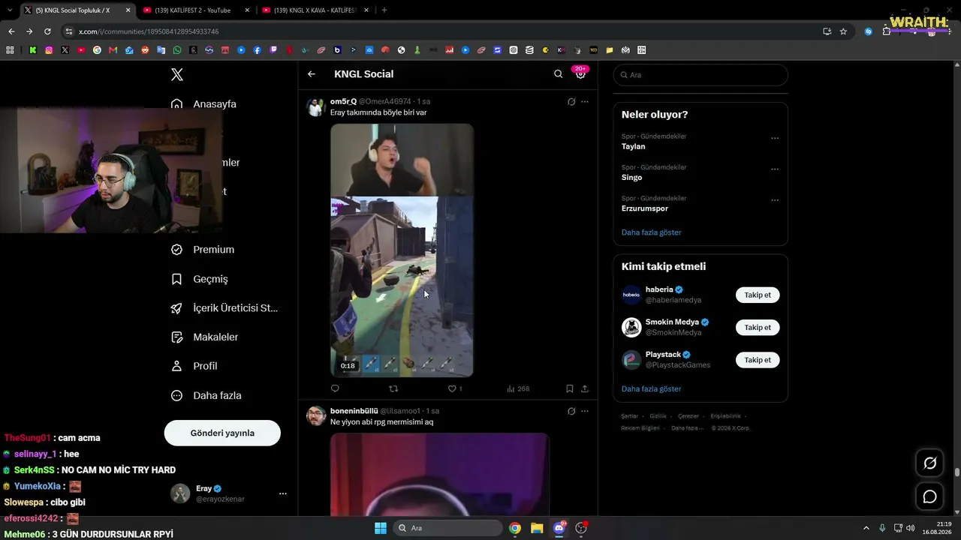This screenshot has width=961, height=540.
Task: Go back using the KNGL Social back arrow
Action: click(x=312, y=74)
